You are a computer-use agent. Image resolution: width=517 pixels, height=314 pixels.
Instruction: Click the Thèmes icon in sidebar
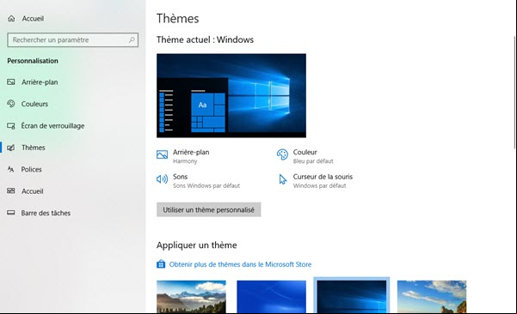coord(11,148)
